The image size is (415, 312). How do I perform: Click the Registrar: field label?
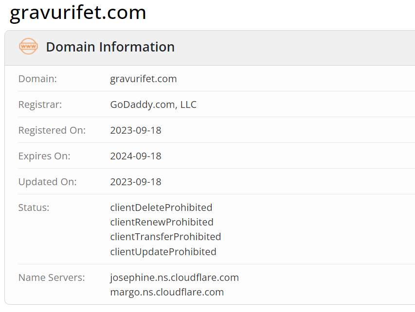click(x=40, y=104)
